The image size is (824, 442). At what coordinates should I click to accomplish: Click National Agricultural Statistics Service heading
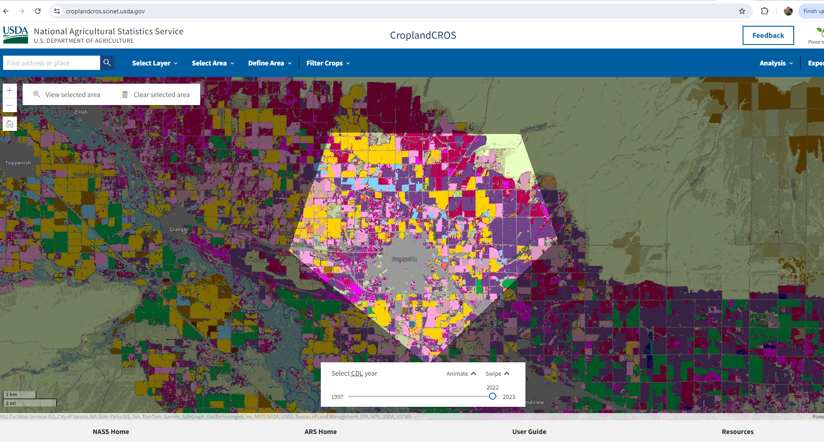pos(109,31)
